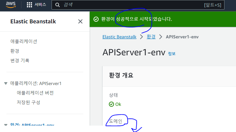
Task: Click APIServer1-env breadcrumb text
Action: [182, 37]
